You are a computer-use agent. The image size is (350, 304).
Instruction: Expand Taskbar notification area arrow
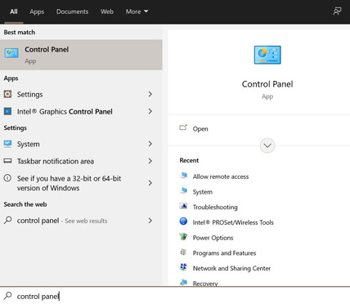(x=150, y=161)
